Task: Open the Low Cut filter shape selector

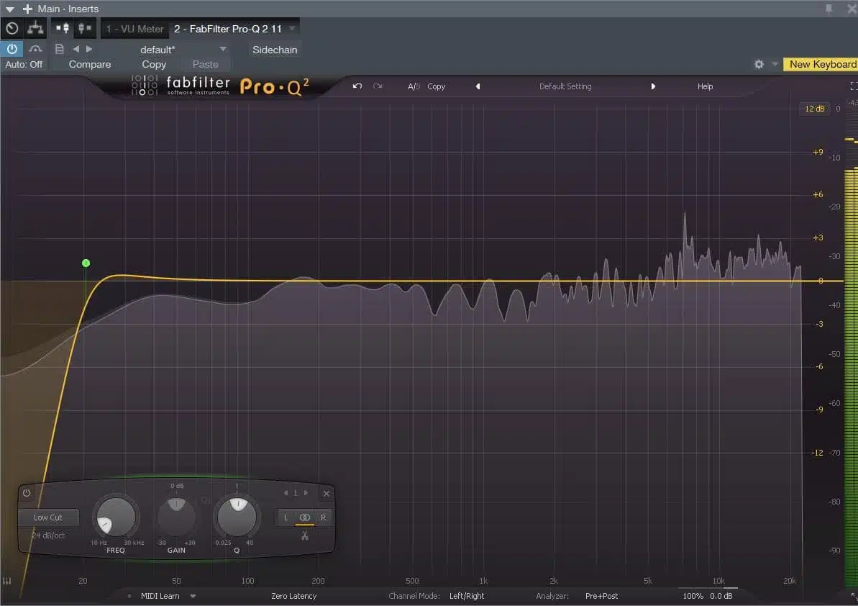Action: pyautogui.click(x=48, y=517)
